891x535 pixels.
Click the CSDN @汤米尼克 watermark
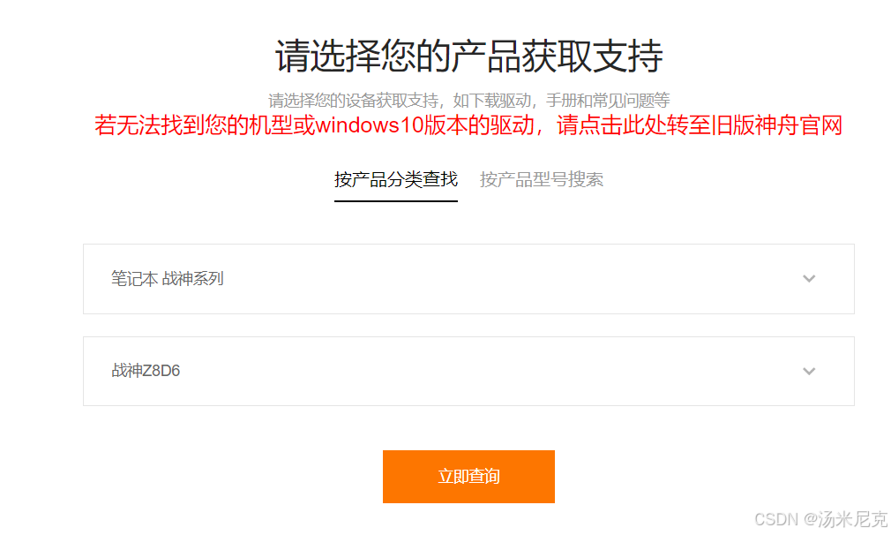(x=820, y=518)
